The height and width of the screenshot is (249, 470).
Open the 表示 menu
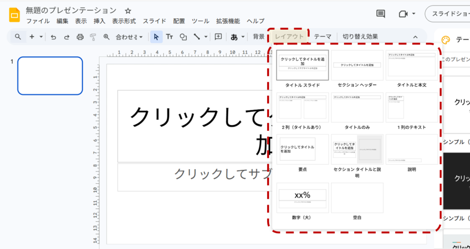[81, 21]
